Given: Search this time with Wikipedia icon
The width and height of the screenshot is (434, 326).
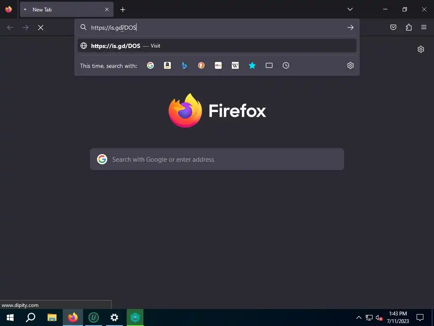Looking at the screenshot, I should (x=235, y=65).
